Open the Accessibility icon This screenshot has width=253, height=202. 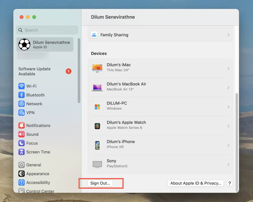click(21, 182)
